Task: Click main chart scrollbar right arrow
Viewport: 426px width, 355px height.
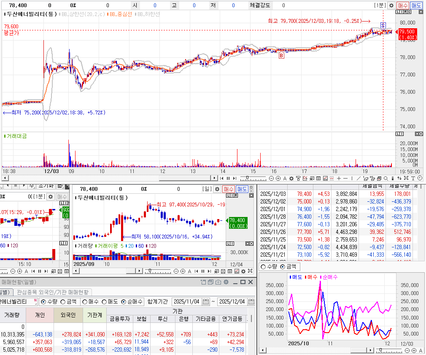Action: click(x=214, y=178)
